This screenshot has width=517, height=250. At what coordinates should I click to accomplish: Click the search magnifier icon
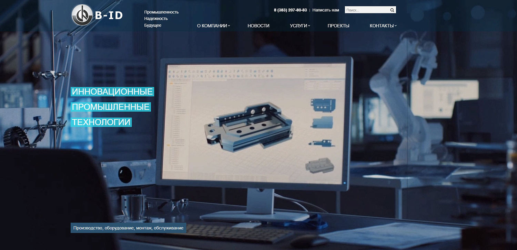point(392,10)
